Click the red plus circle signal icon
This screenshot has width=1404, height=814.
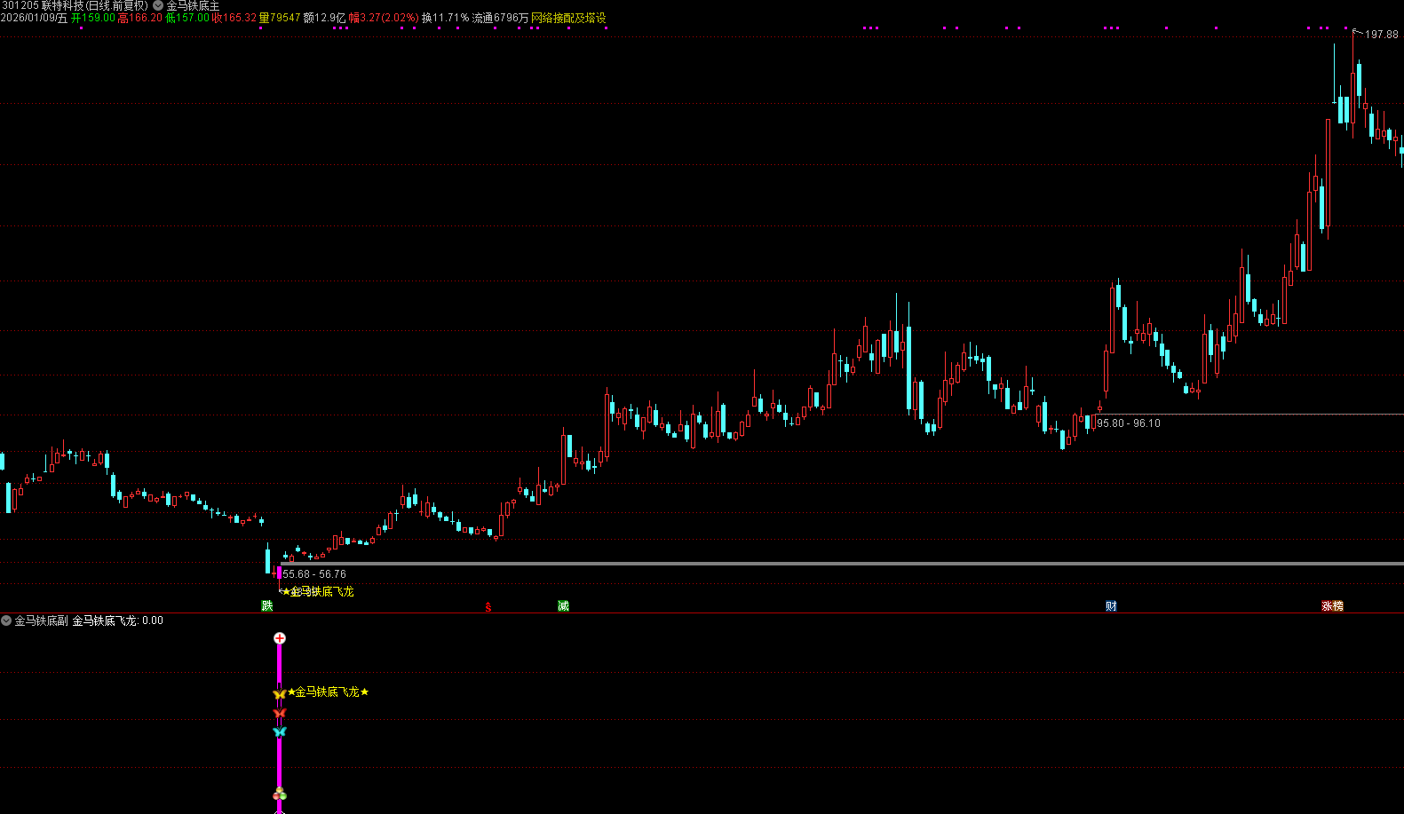tap(280, 638)
